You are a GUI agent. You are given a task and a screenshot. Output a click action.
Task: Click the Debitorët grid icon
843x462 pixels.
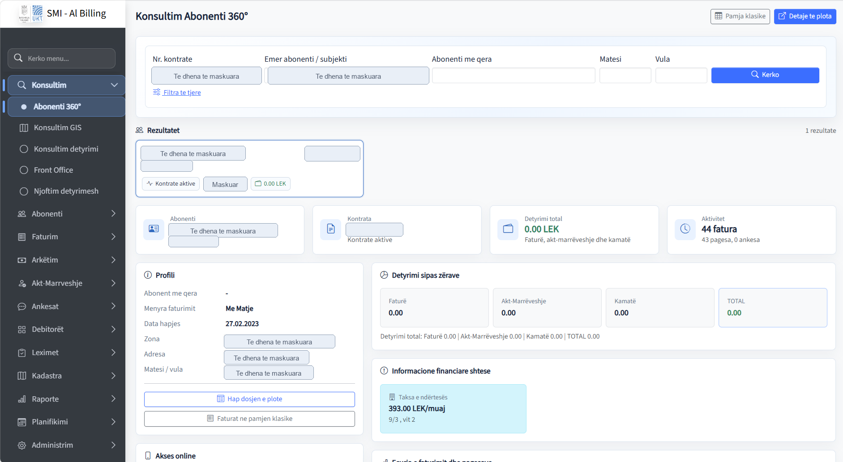pyautogui.click(x=21, y=330)
